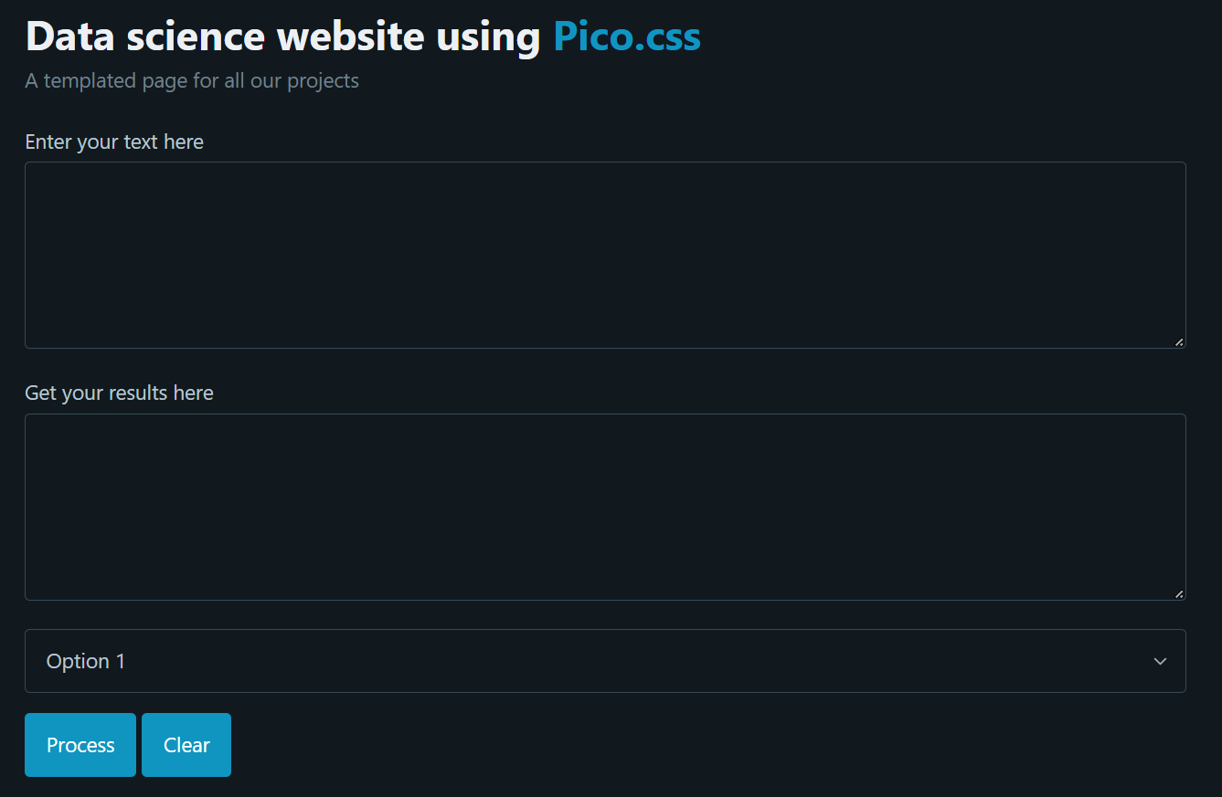Click the resize grip of the text input box

tap(1179, 342)
